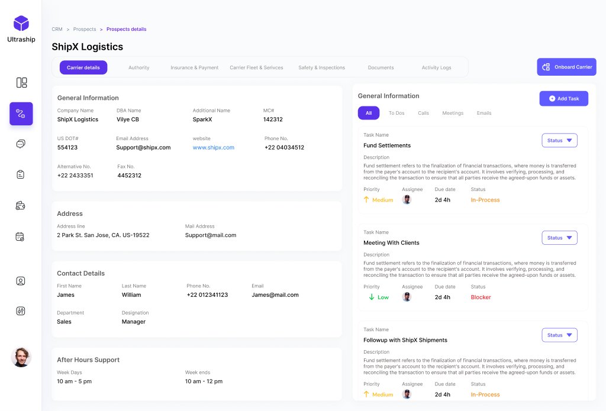
Task: Open the chat messages sidebar icon
Action: click(21, 144)
